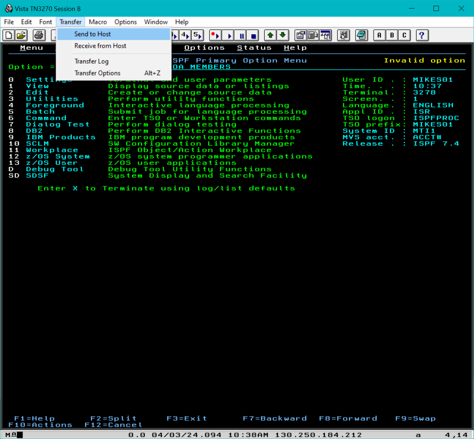Open the Options menu in the menu bar
The height and width of the screenshot is (439, 474).
[x=125, y=22]
